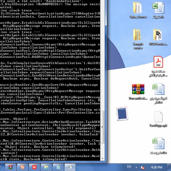The width and height of the screenshot is (171, 171).
Task: Click the console scrollbar down arrow
Action: (x=103, y=158)
